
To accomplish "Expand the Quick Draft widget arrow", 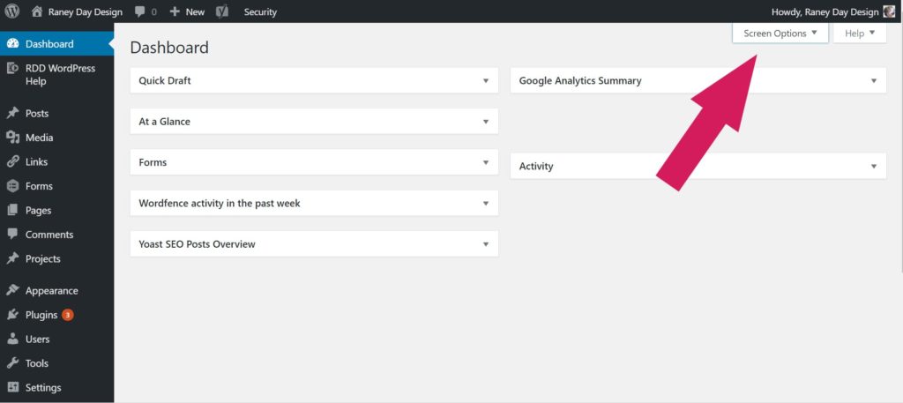I will click(486, 80).
